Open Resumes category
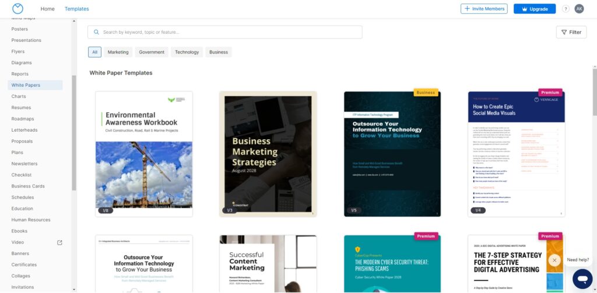The width and height of the screenshot is (597, 293). click(x=22, y=108)
